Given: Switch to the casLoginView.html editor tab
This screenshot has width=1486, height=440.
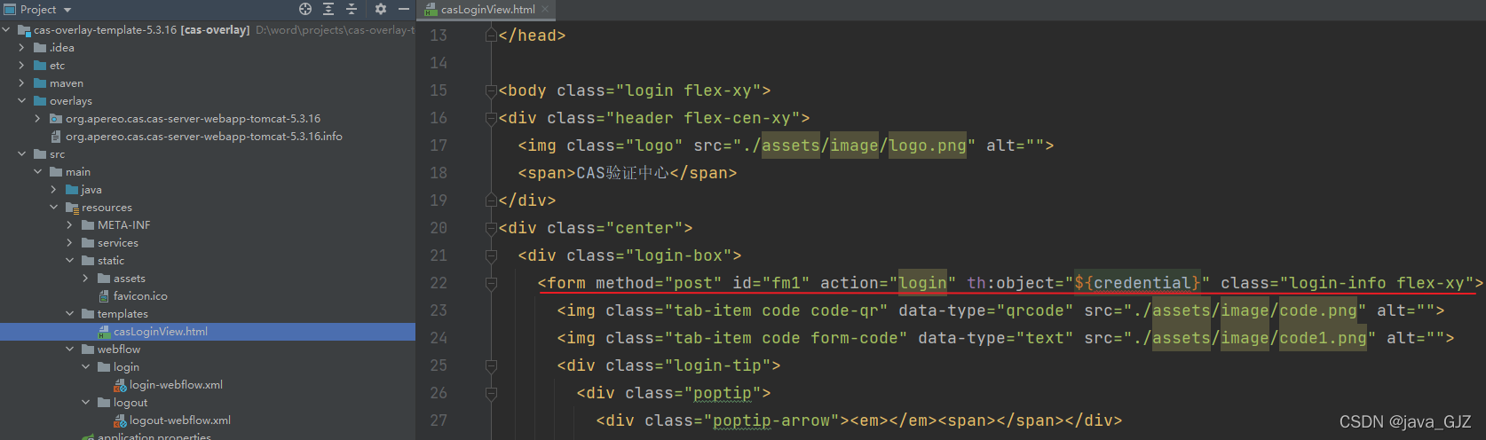Looking at the screenshot, I should tap(487, 10).
